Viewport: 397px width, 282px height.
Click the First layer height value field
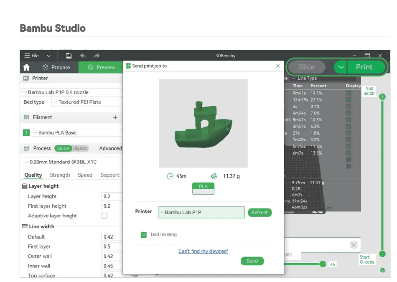pyautogui.click(x=112, y=206)
